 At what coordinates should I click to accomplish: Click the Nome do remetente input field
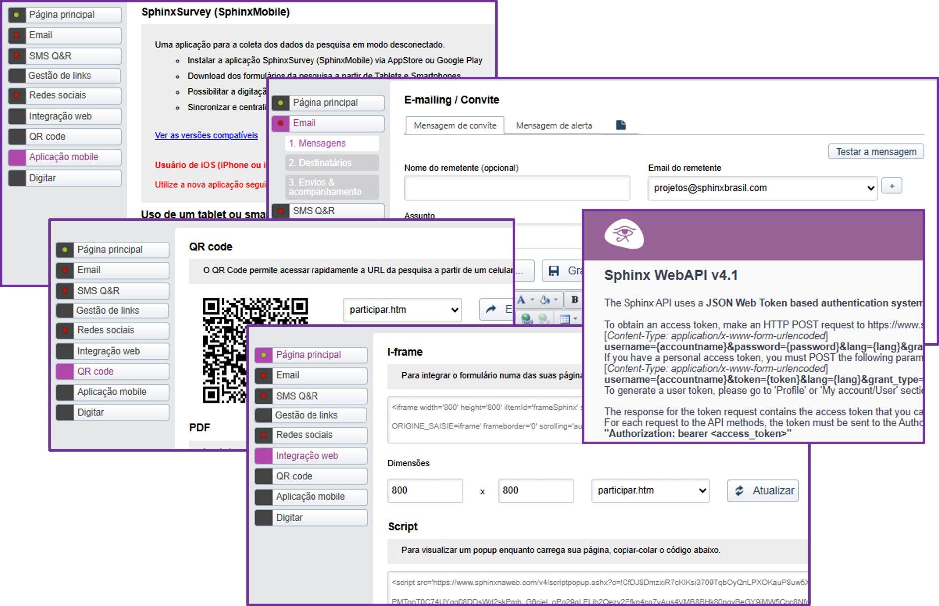tap(517, 188)
